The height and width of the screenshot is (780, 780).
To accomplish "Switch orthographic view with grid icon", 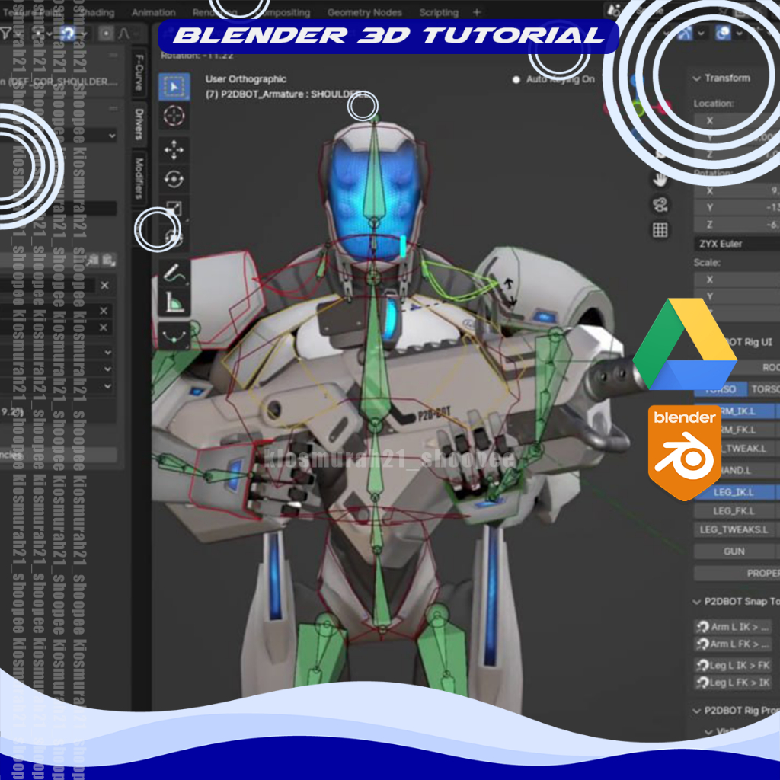I will click(660, 230).
